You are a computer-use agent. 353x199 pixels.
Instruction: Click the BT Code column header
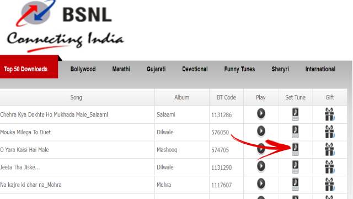tap(226, 97)
